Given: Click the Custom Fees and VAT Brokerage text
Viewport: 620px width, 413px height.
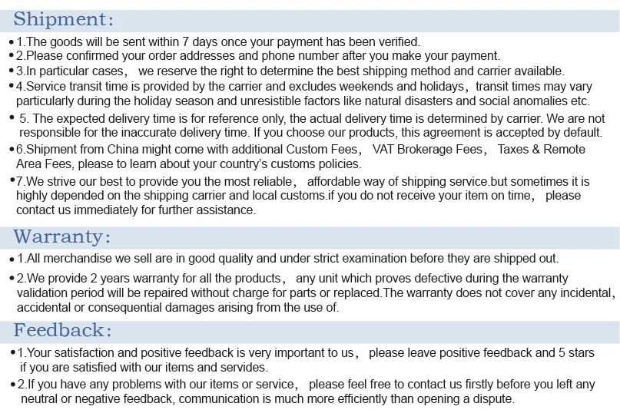Looking at the screenshot, I should coord(300,157).
